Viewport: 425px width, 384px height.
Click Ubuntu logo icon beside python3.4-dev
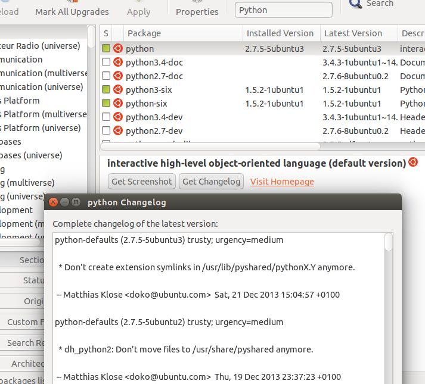(118, 117)
